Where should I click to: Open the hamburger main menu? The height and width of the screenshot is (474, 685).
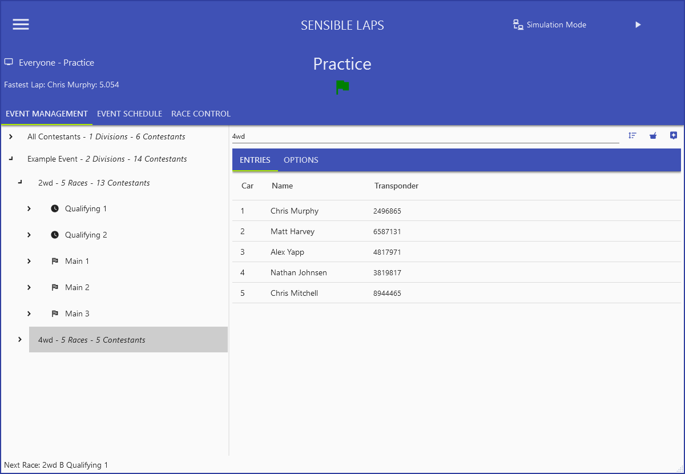pyautogui.click(x=21, y=24)
